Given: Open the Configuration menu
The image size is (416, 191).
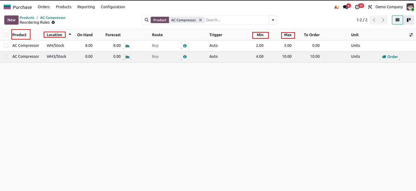Looking at the screenshot, I should [113, 7].
